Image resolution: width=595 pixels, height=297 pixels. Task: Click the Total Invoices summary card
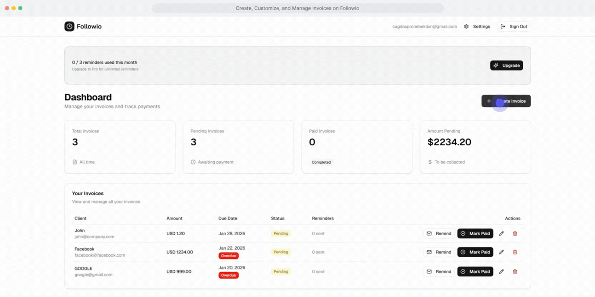(x=120, y=147)
